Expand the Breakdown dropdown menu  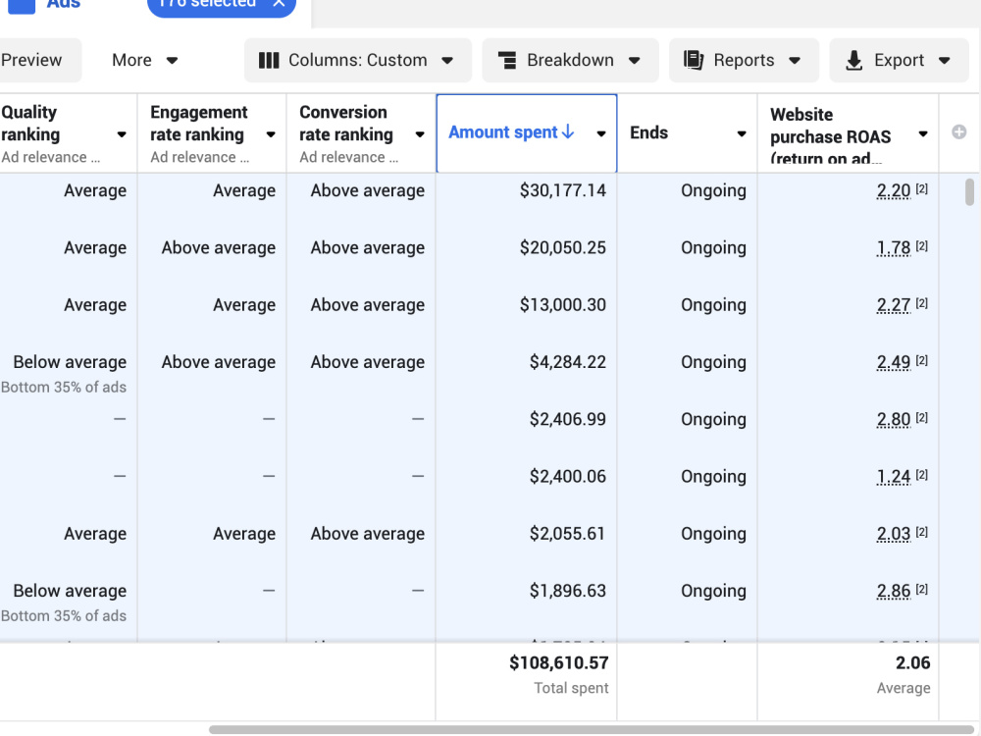pos(570,60)
